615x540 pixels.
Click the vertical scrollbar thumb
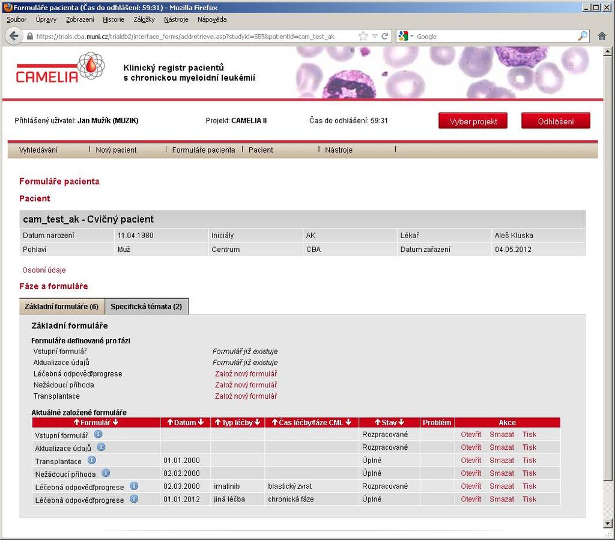[x=608, y=268]
